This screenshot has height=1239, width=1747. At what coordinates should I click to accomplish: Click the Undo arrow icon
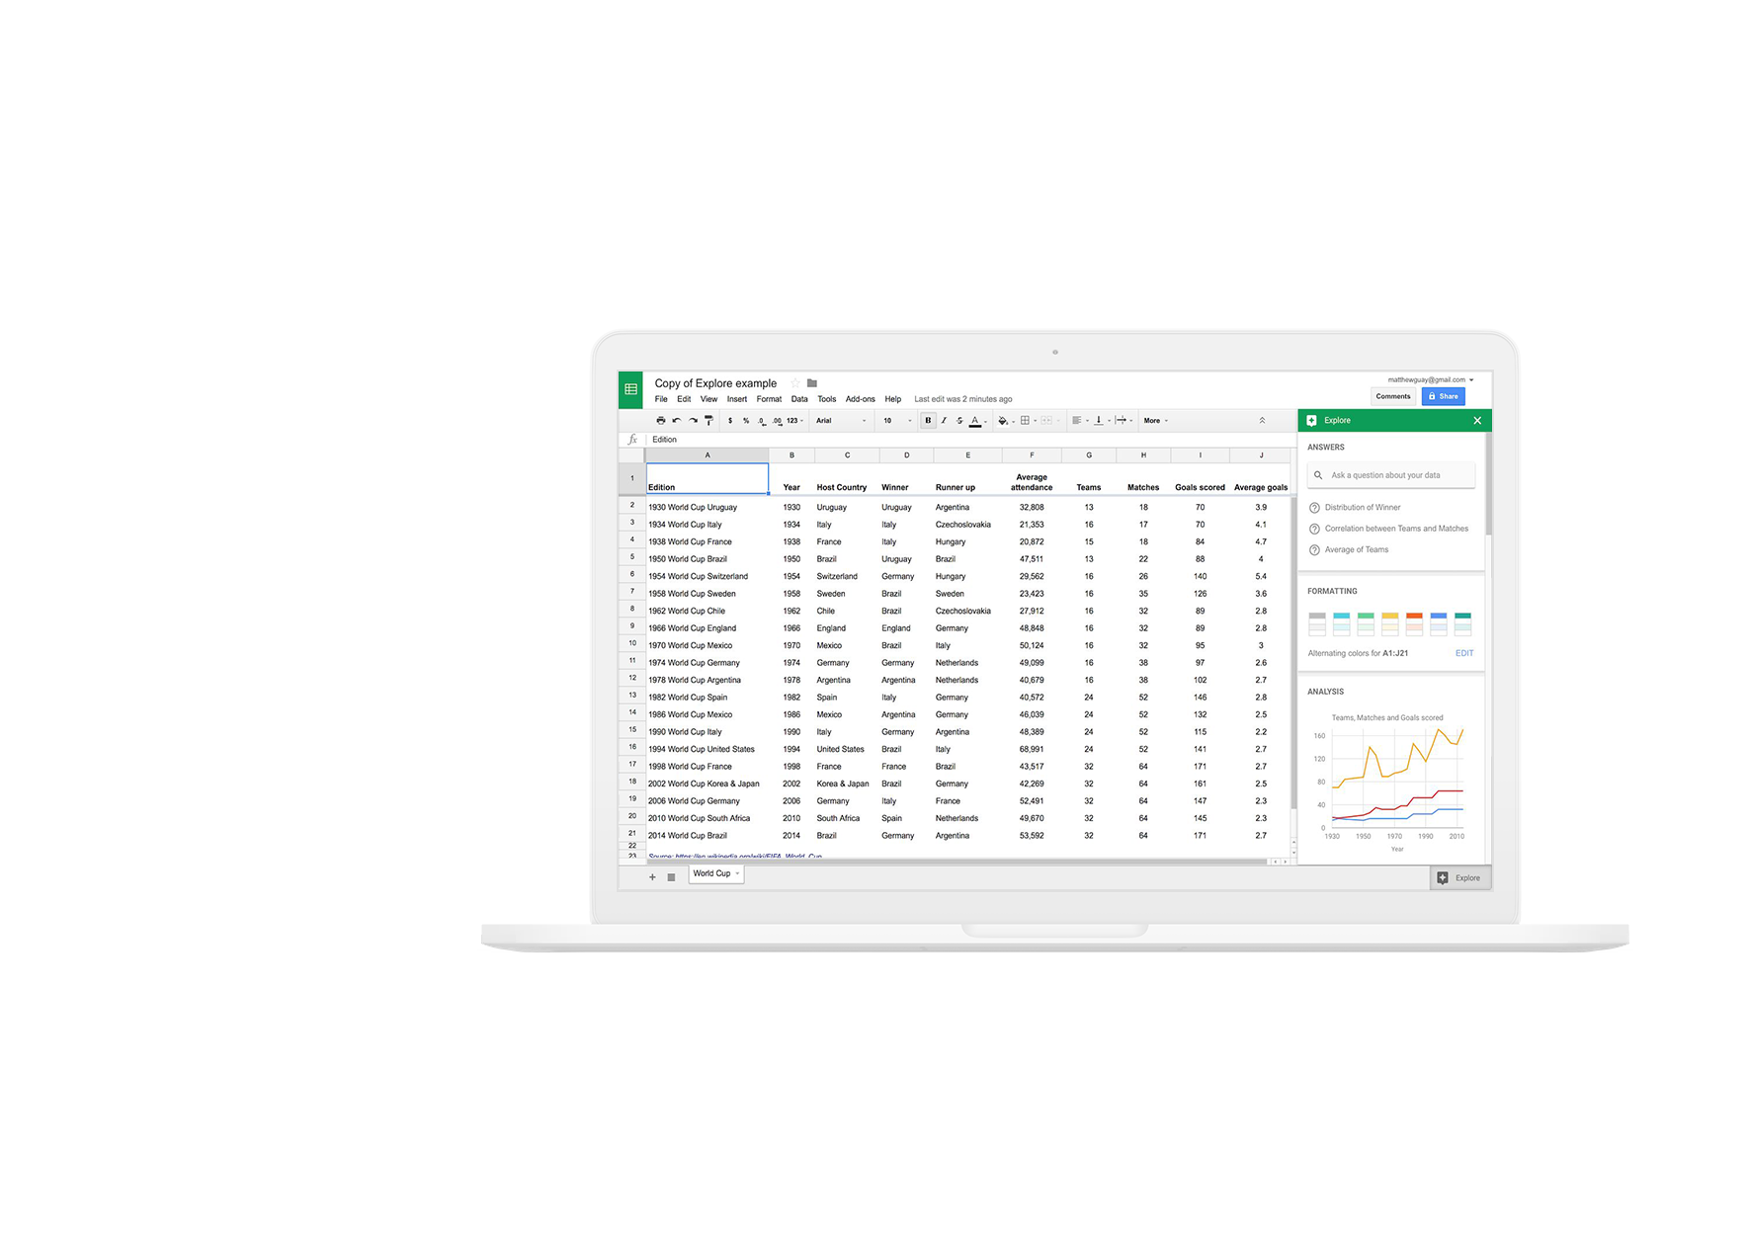[x=676, y=421]
